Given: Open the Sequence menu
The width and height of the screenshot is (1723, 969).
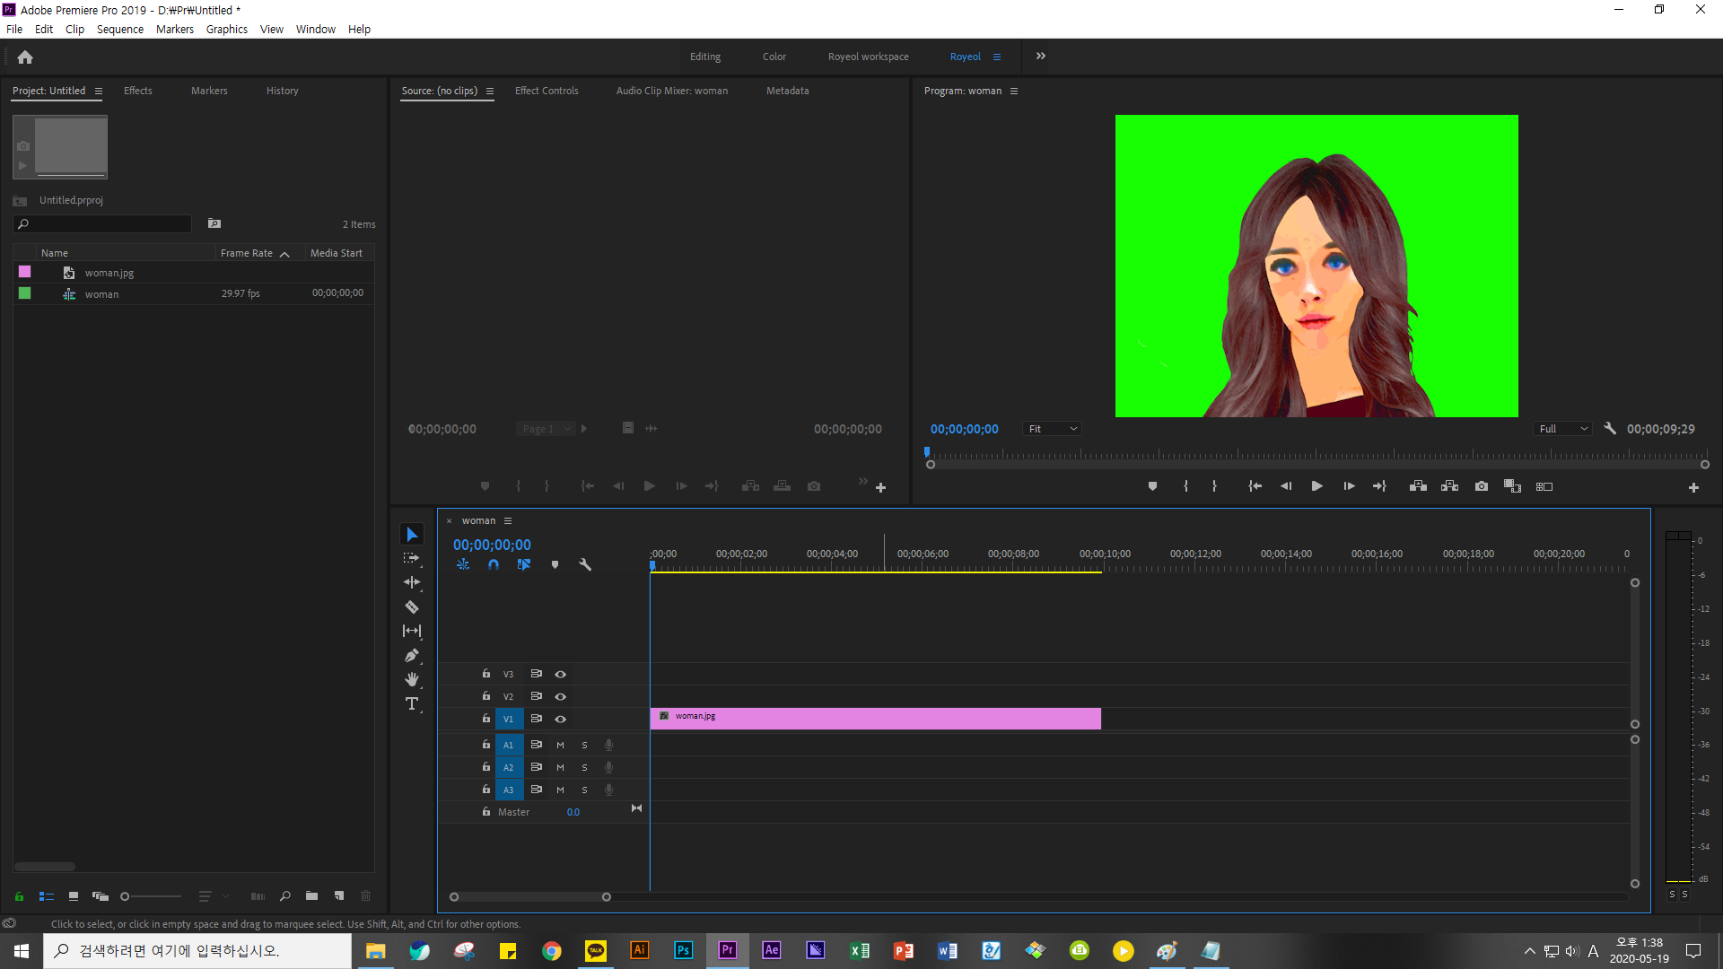Looking at the screenshot, I should coord(119,29).
